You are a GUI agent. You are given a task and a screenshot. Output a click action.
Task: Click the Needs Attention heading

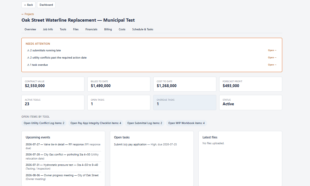click(38, 44)
